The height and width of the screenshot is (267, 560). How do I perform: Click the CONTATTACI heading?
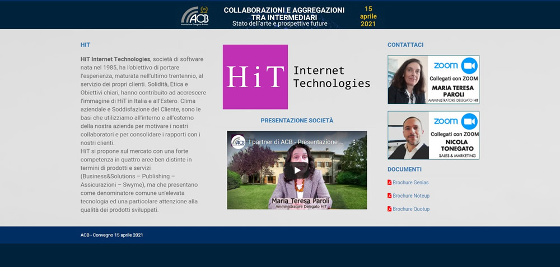coord(405,45)
